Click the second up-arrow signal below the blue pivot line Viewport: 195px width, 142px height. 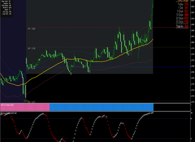tap(90, 71)
